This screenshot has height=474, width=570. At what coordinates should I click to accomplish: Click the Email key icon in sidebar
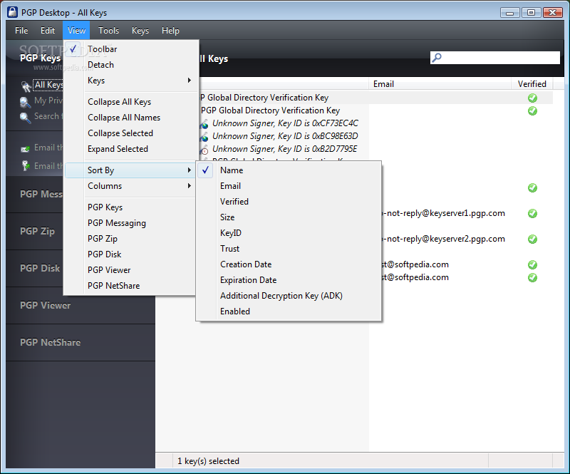coord(26,165)
